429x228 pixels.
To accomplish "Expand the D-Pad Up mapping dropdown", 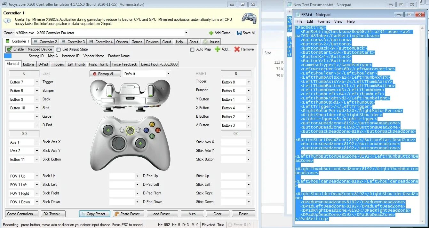I will point(137,176).
